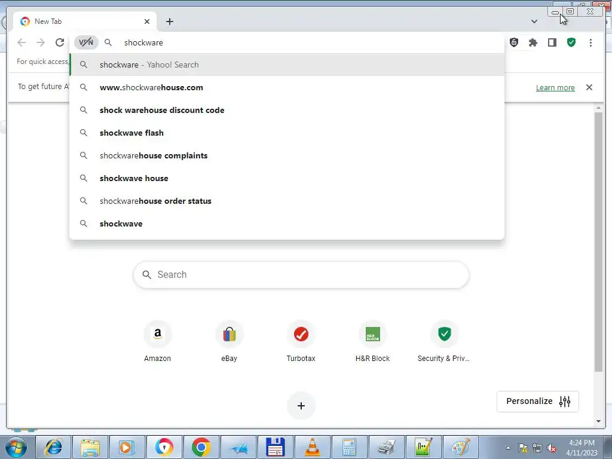Viewport: 612px width, 459px height.
Task: Click the address bar containing shockware
Action: point(287,42)
